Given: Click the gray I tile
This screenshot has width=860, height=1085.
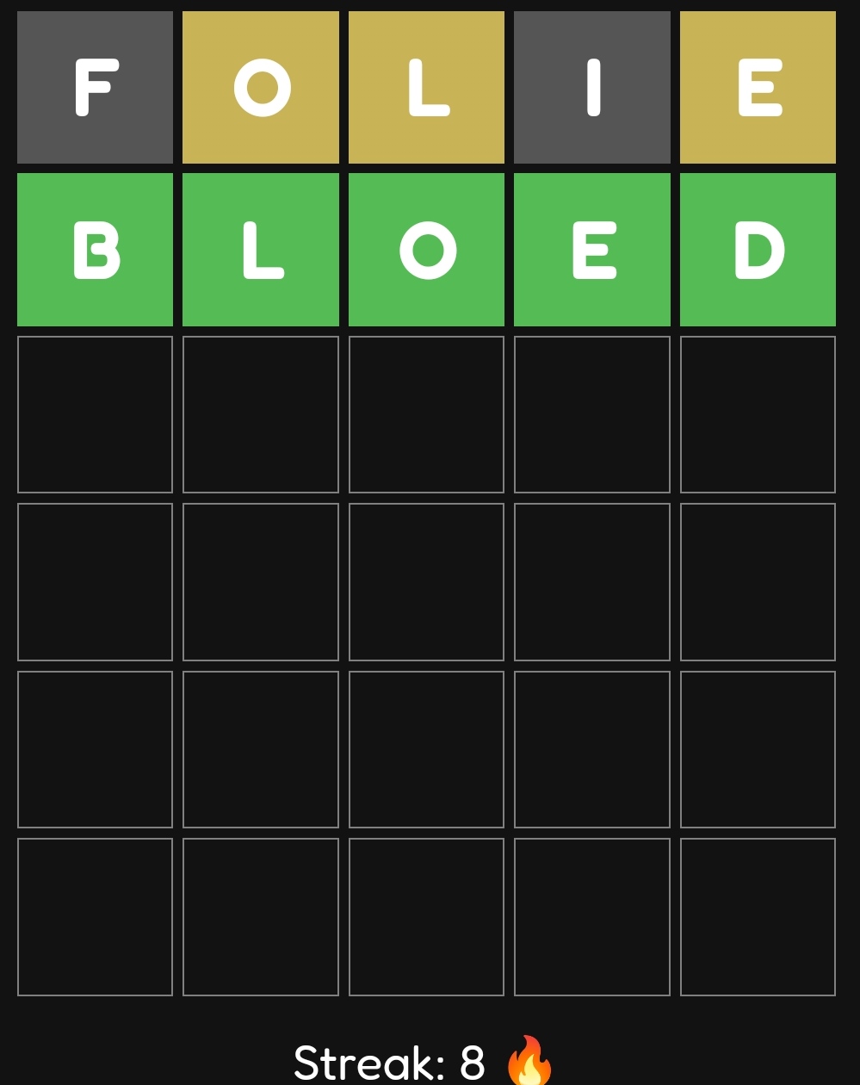Looking at the screenshot, I should 592,87.
